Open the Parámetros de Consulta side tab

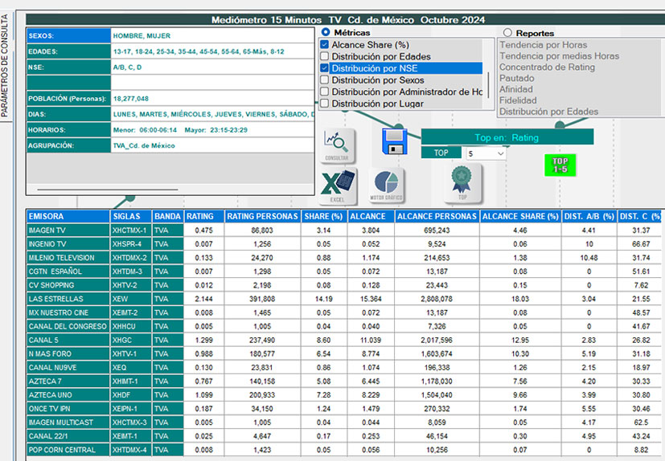tap(5, 66)
